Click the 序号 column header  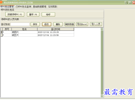click(x=7, y=29)
